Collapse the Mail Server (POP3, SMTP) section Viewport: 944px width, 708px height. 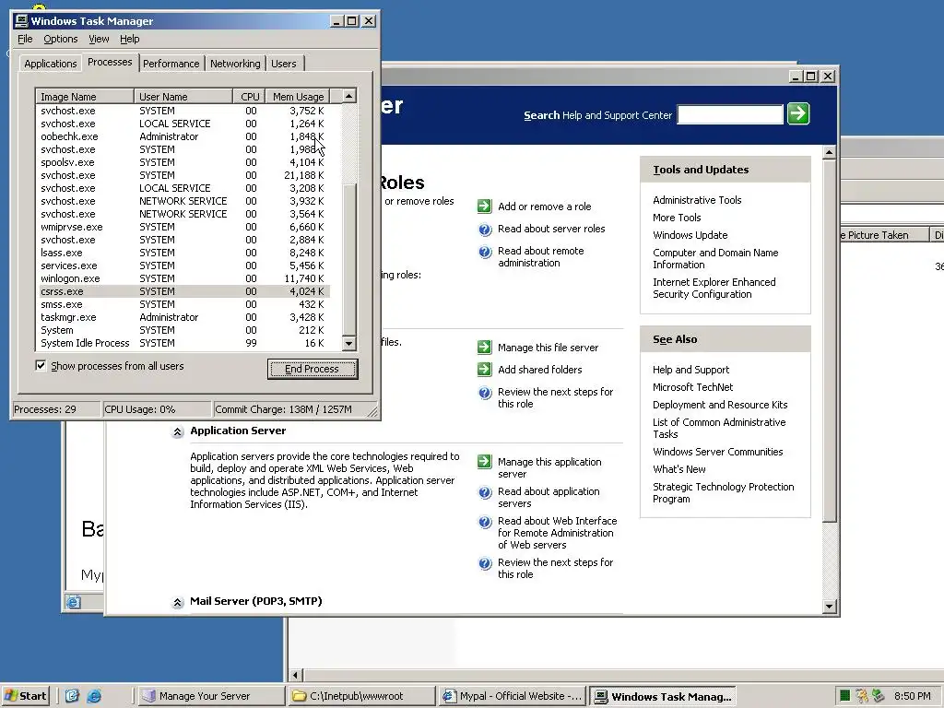pos(177,601)
